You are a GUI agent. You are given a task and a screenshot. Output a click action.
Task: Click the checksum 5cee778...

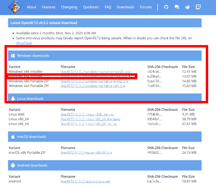tap(154, 81)
